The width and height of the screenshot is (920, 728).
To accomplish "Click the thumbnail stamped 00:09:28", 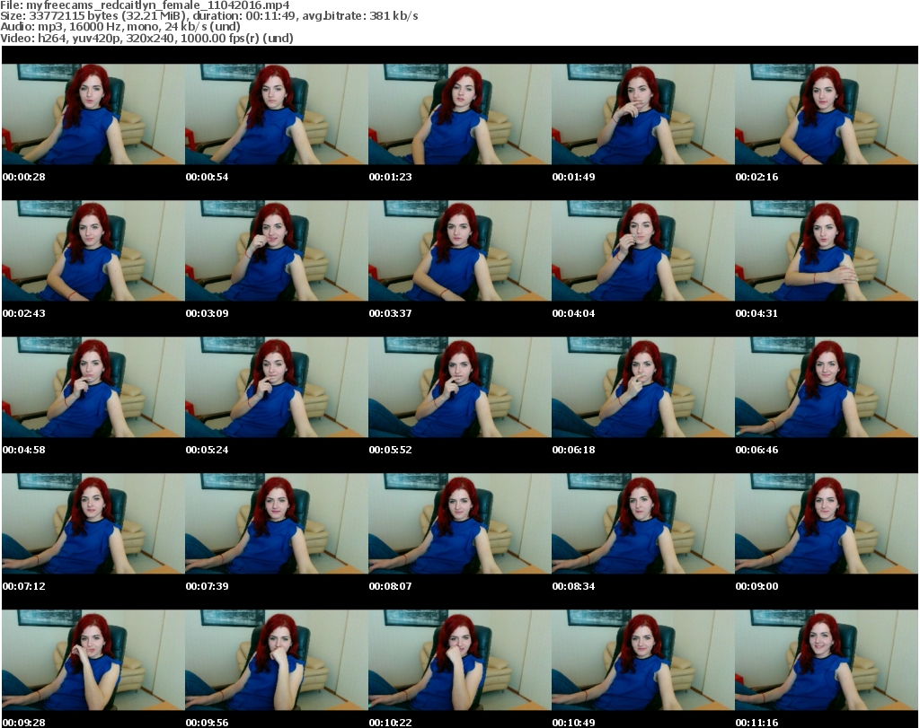I will click(x=93, y=660).
